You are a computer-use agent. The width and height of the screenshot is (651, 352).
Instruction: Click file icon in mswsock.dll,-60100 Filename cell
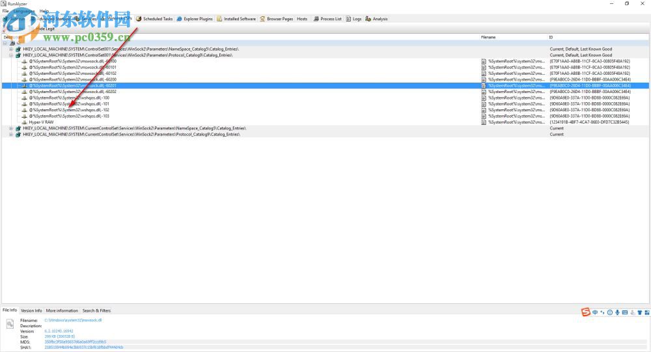click(484, 61)
